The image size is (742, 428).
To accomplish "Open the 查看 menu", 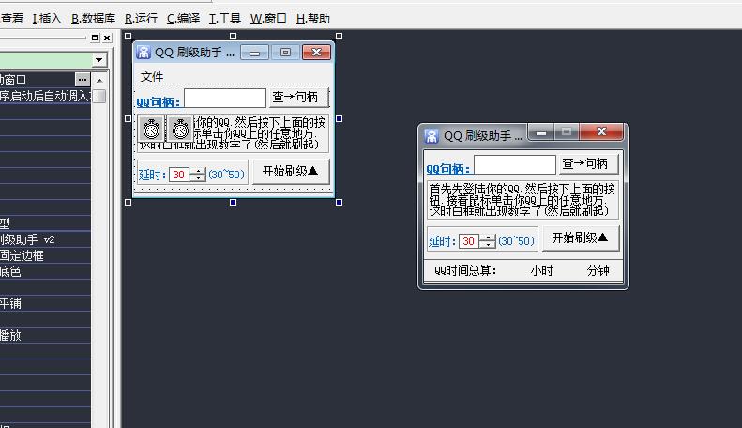I will (x=12, y=19).
